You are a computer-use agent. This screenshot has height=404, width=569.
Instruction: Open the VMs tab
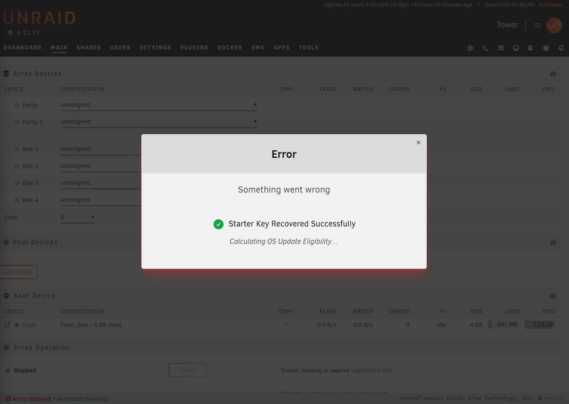click(x=258, y=48)
